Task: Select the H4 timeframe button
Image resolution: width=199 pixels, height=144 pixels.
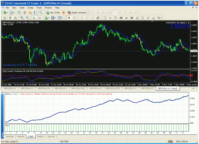Action: pos(119,12)
